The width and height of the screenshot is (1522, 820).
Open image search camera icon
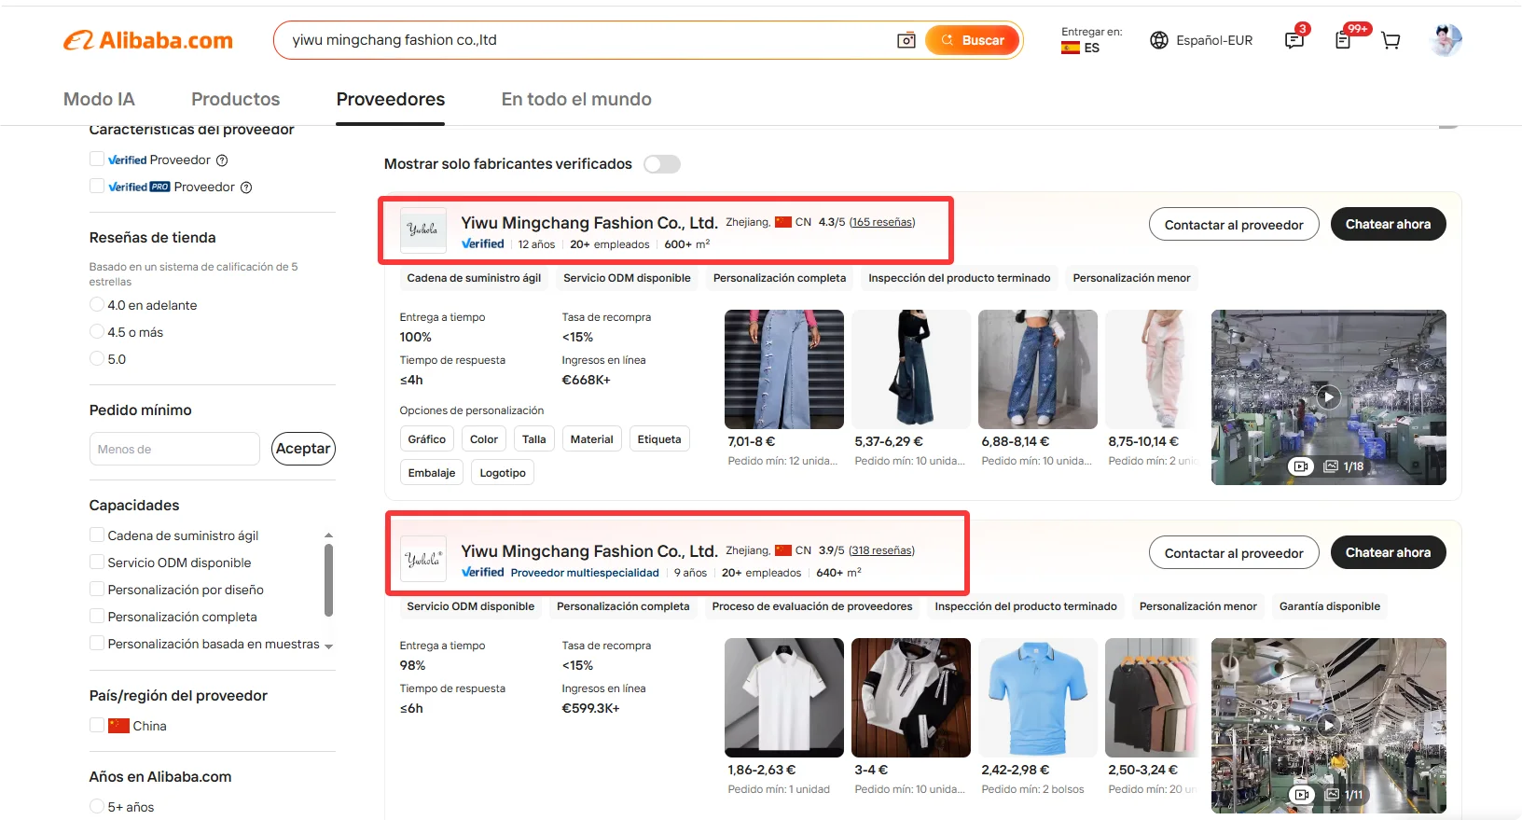pos(906,40)
